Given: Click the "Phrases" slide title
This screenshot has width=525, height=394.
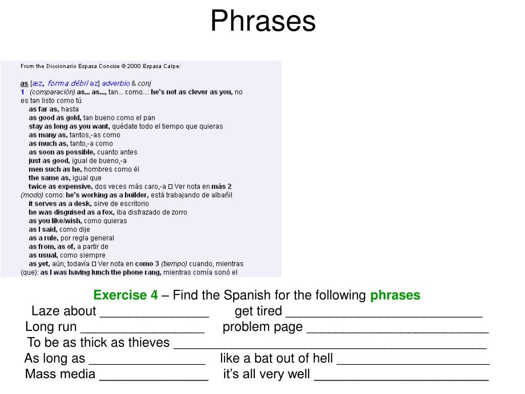Looking at the screenshot, I should tap(262, 22).
